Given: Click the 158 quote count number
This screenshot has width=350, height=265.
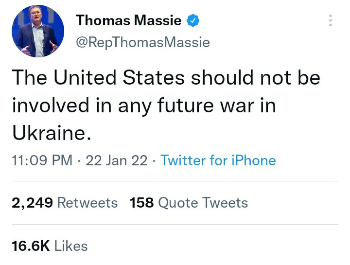Looking at the screenshot, I should point(142,203).
